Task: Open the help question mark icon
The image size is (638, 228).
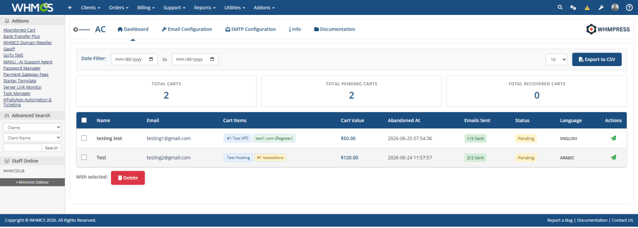Action: [x=629, y=7]
